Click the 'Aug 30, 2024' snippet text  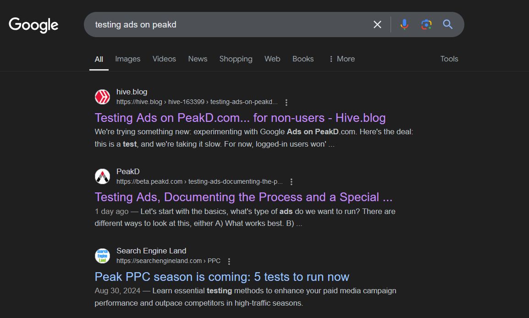point(117,291)
